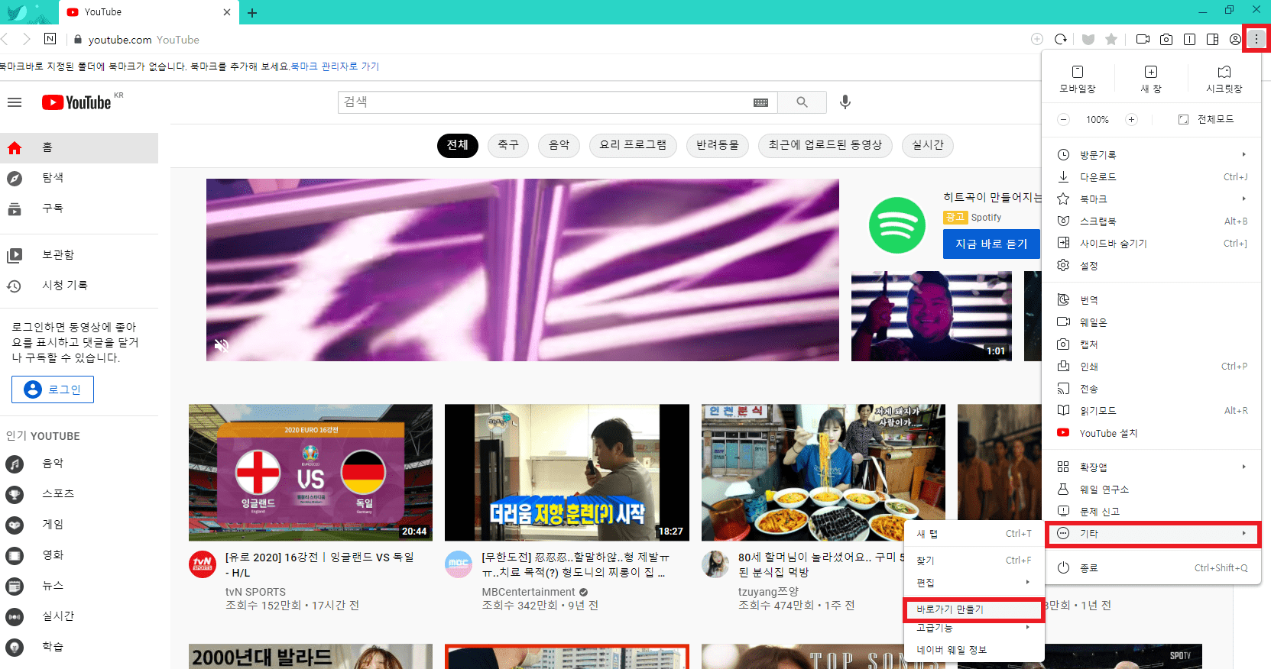This screenshot has width=1271, height=669.
Task: Click the address bar showing youtube.com
Action: tap(535, 40)
